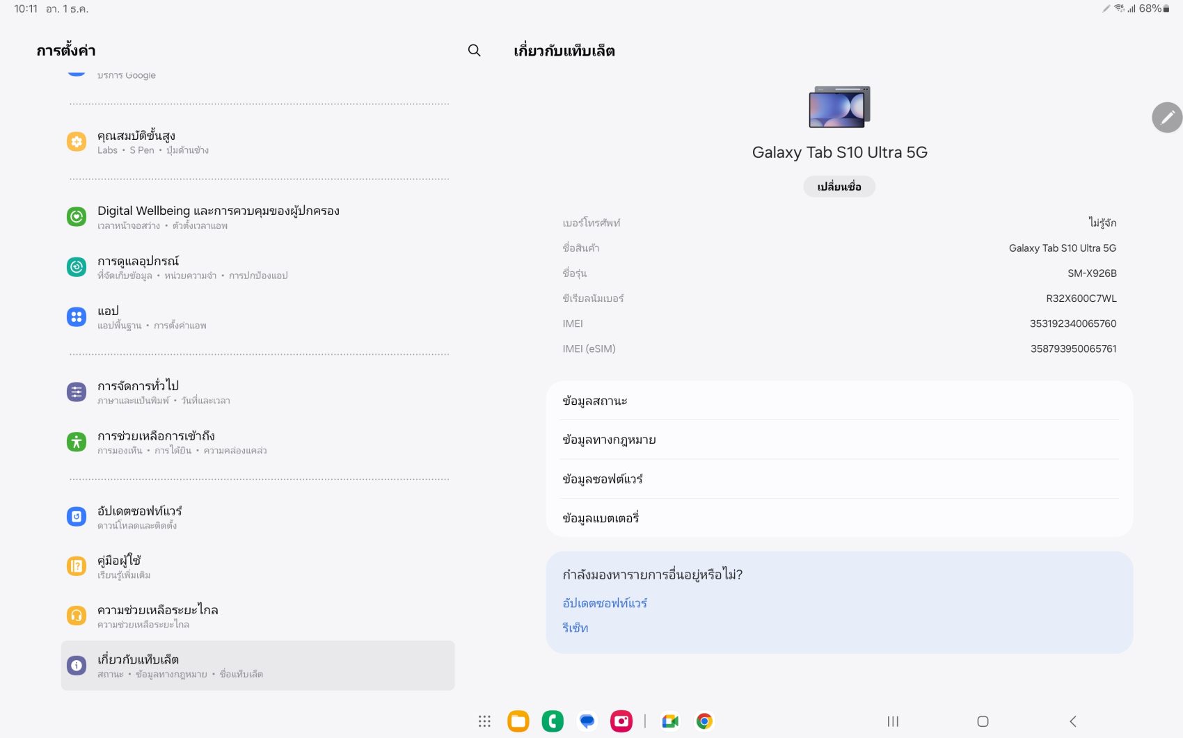Tap the เกี่ยวกับแท็บเล็ต info icon
Screen dimensions: 1183x738
point(77,666)
